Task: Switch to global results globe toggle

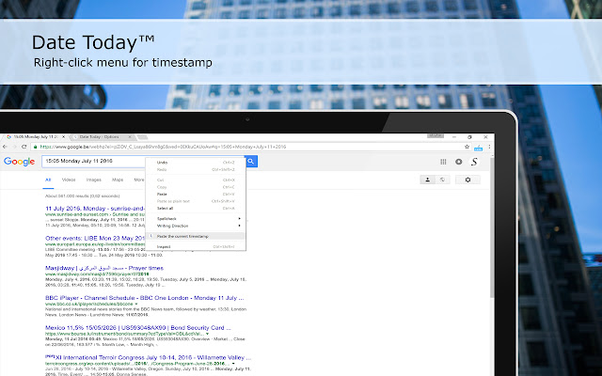Action: pos(441,179)
